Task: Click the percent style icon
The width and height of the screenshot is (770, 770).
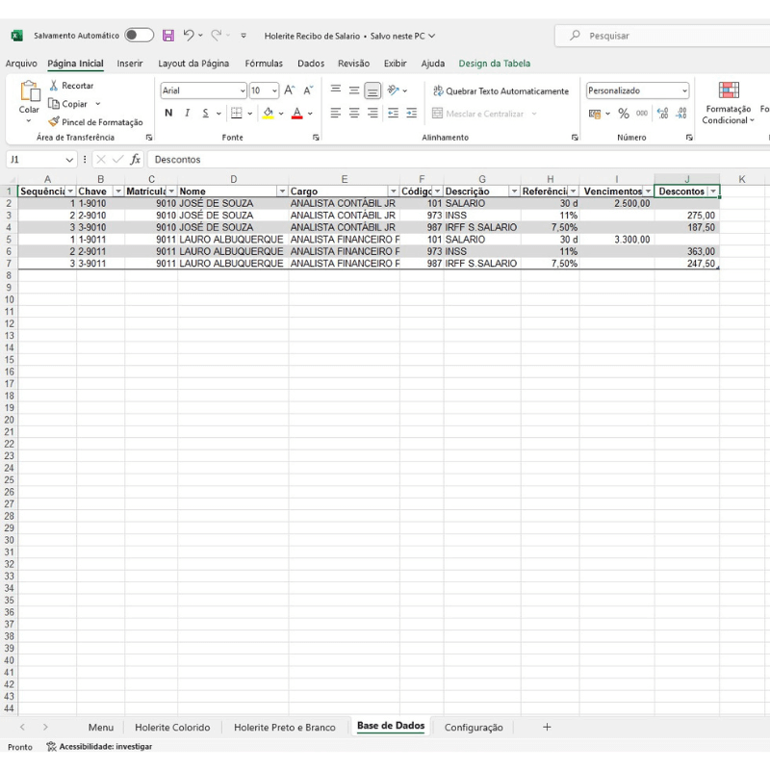Action: click(x=624, y=114)
